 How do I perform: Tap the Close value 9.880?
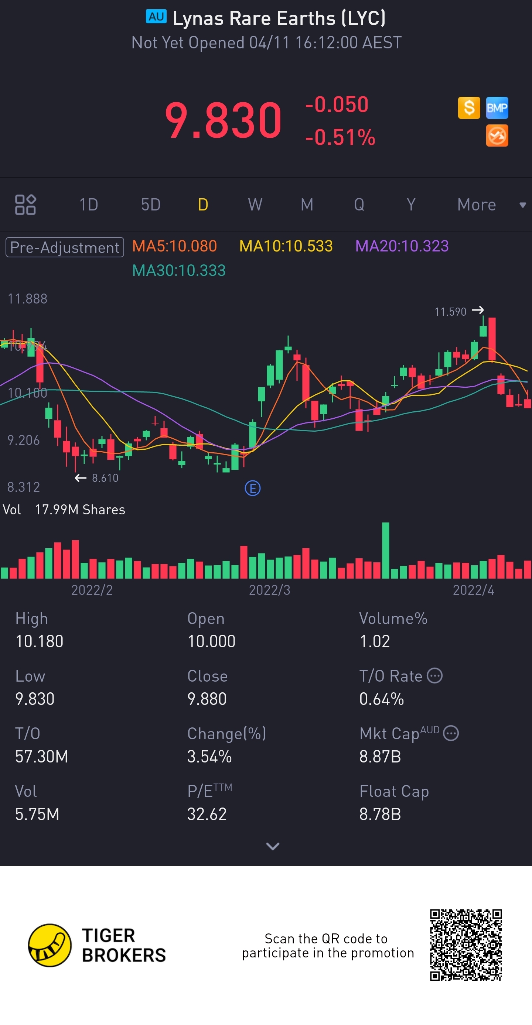point(207,699)
